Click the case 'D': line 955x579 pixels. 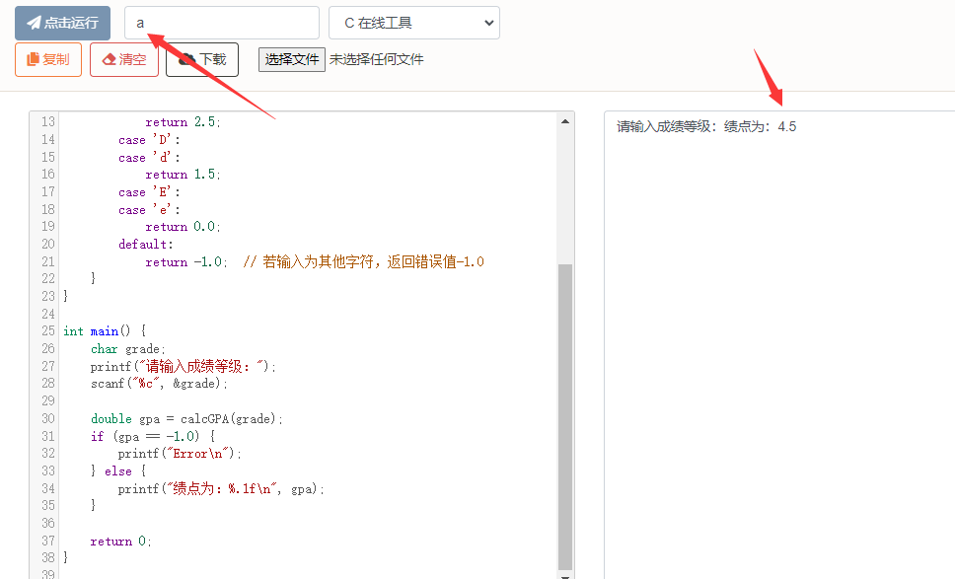149,140
